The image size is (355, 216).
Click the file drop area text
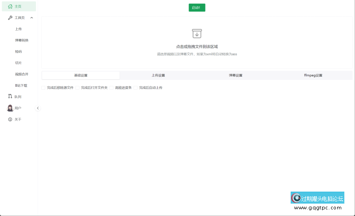click(x=197, y=46)
